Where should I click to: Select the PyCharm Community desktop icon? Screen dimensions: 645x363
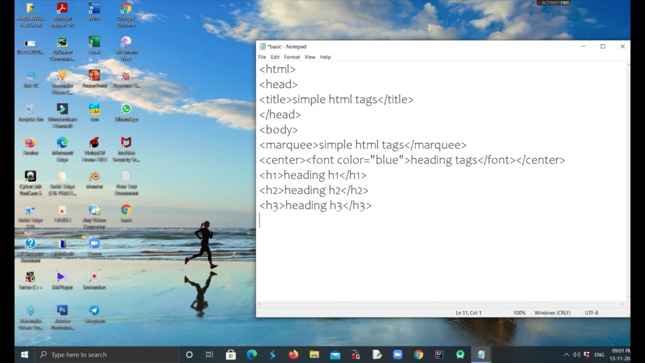click(62, 48)
